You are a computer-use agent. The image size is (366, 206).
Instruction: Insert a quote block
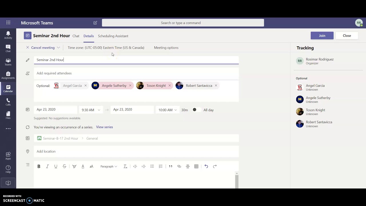[x=171, y=166]
